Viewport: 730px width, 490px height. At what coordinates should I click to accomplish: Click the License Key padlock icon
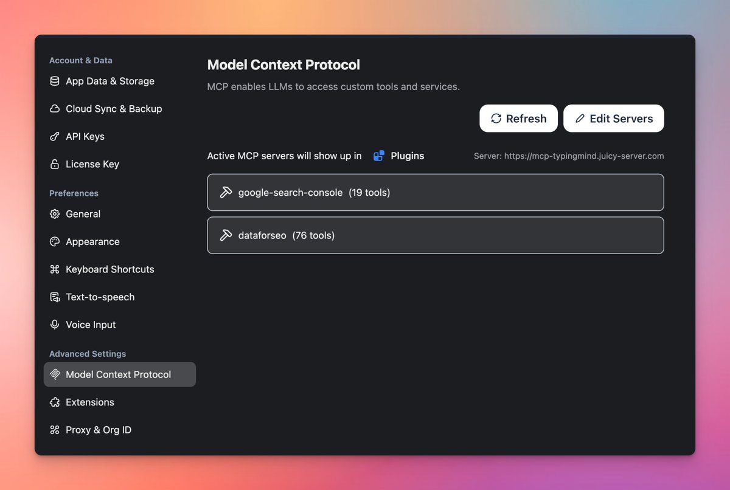pyautogui.click(x=55, y=164)
